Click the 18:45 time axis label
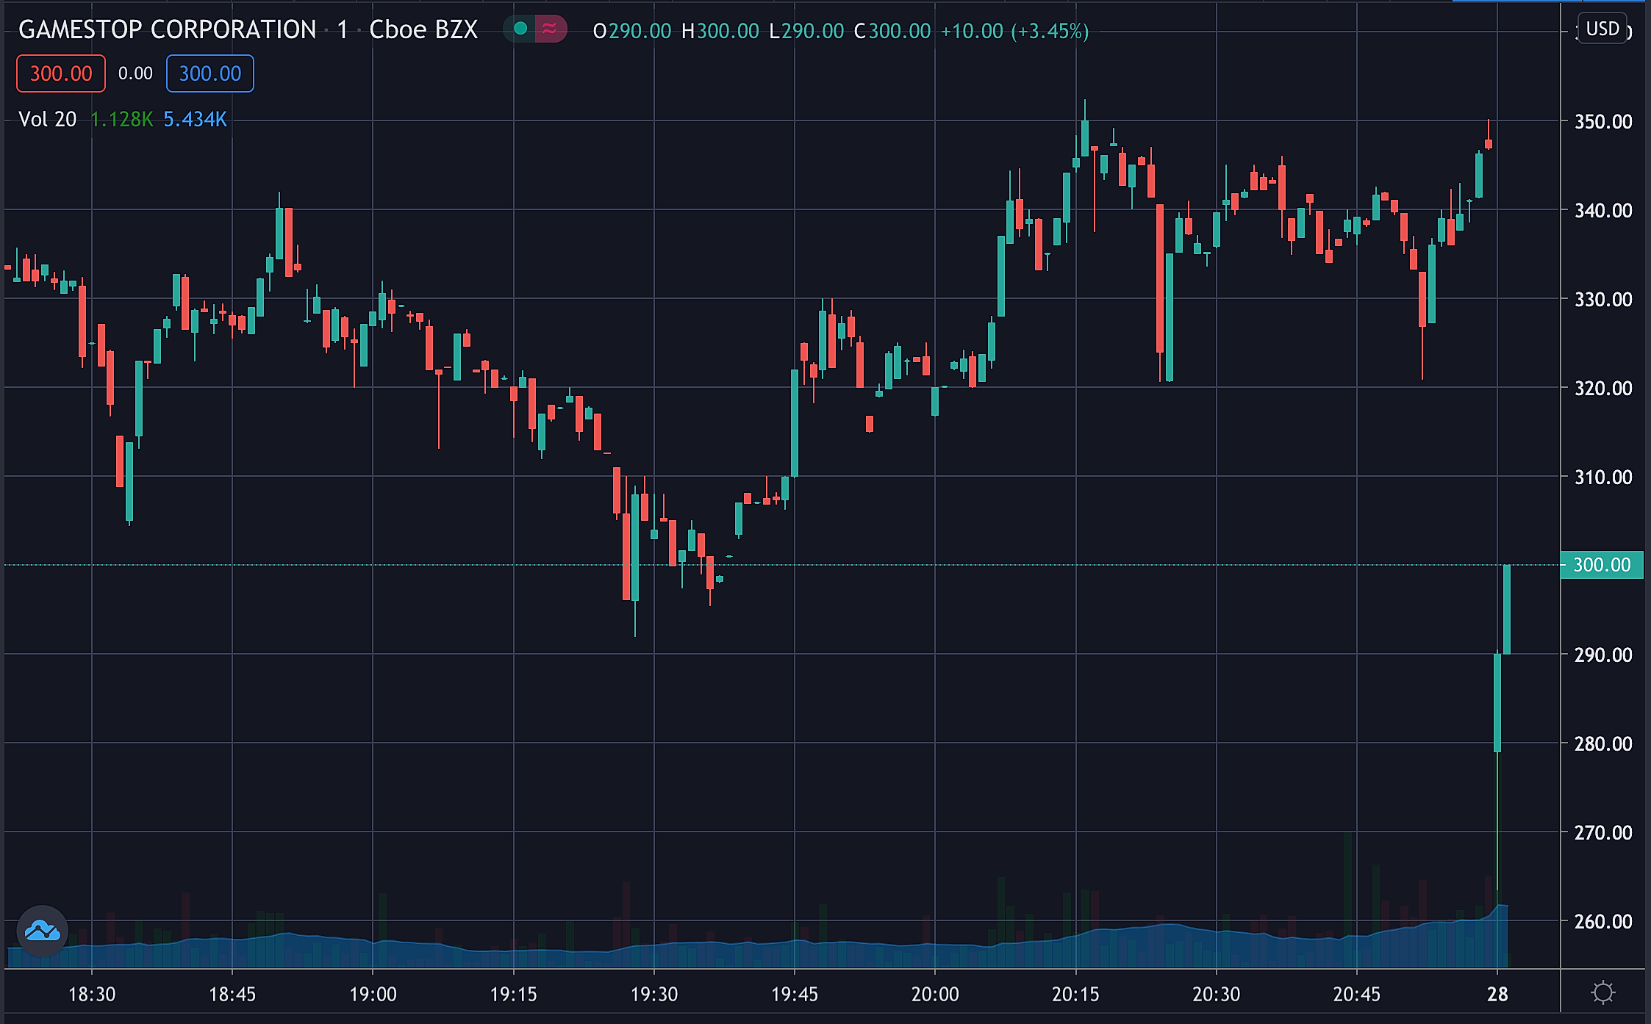The height and width of the screenshot is (1024, 1651). pos(232,995)
